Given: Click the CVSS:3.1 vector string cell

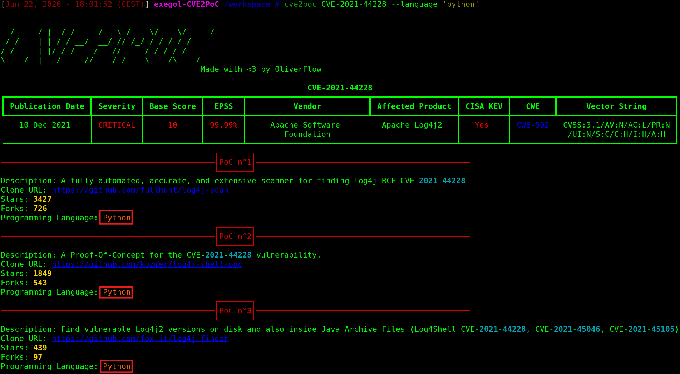Looking at the screenshot, I should click(616, 130).
